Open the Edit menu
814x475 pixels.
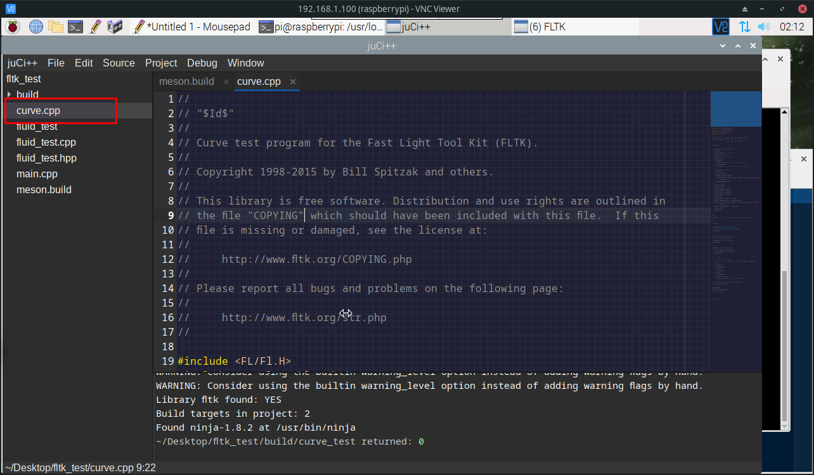[84, 63]
